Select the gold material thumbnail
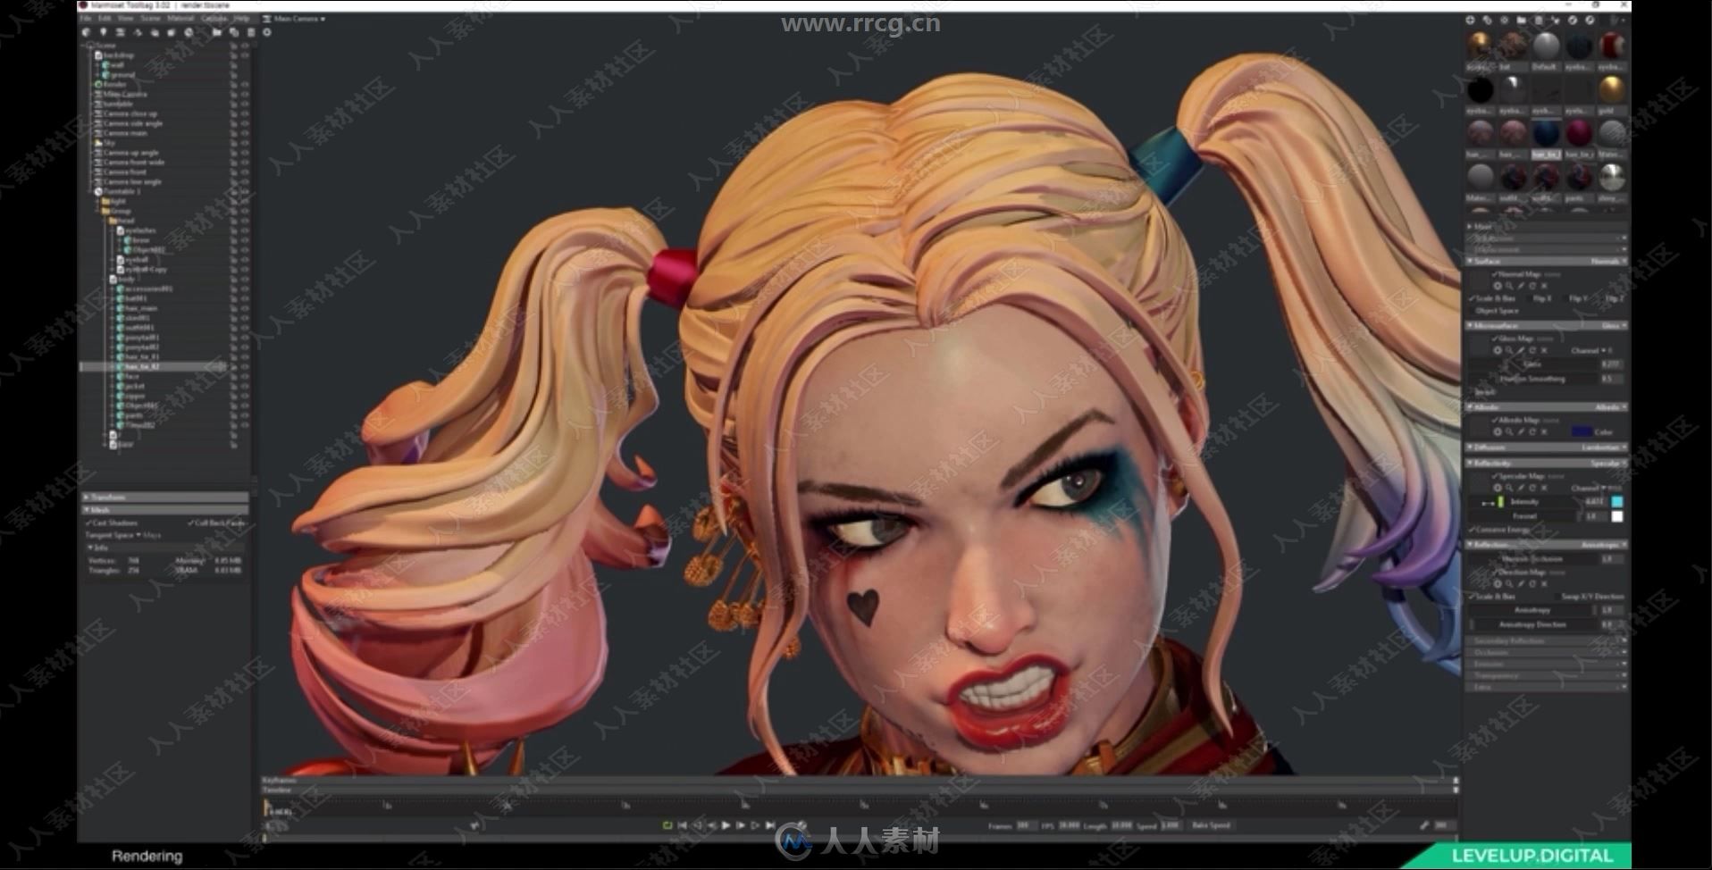The height and width of the screenshot is (870, 1712). [1611, 89]
